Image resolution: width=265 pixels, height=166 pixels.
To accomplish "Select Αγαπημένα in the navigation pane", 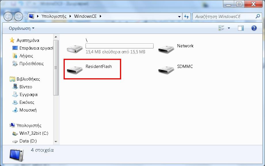I will [x=28, y=40].
